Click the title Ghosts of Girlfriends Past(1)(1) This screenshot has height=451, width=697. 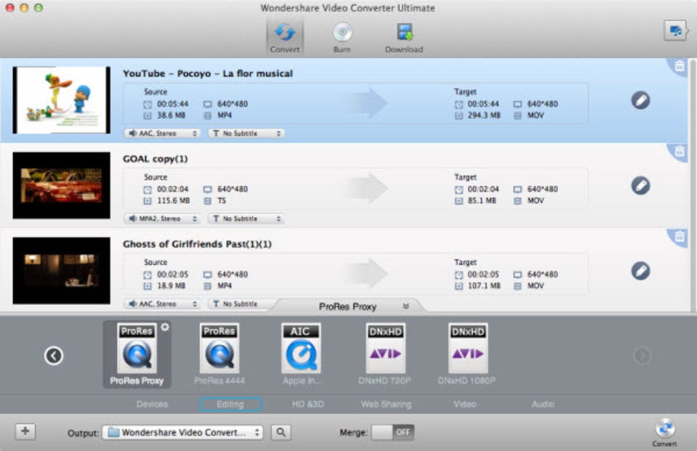click(x=197, y=245)
